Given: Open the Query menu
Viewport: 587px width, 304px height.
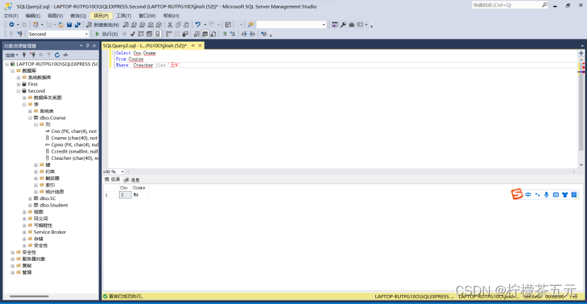Looking at the screenshot, I should pyautogui.click(x=78, y=16).
